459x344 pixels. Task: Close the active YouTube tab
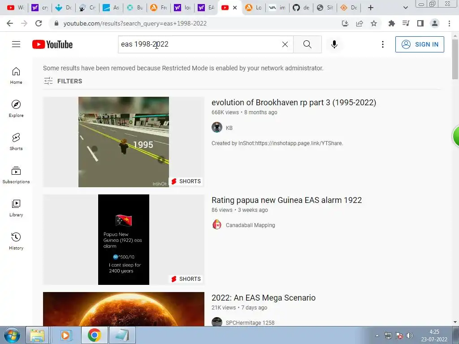[235, 8]
